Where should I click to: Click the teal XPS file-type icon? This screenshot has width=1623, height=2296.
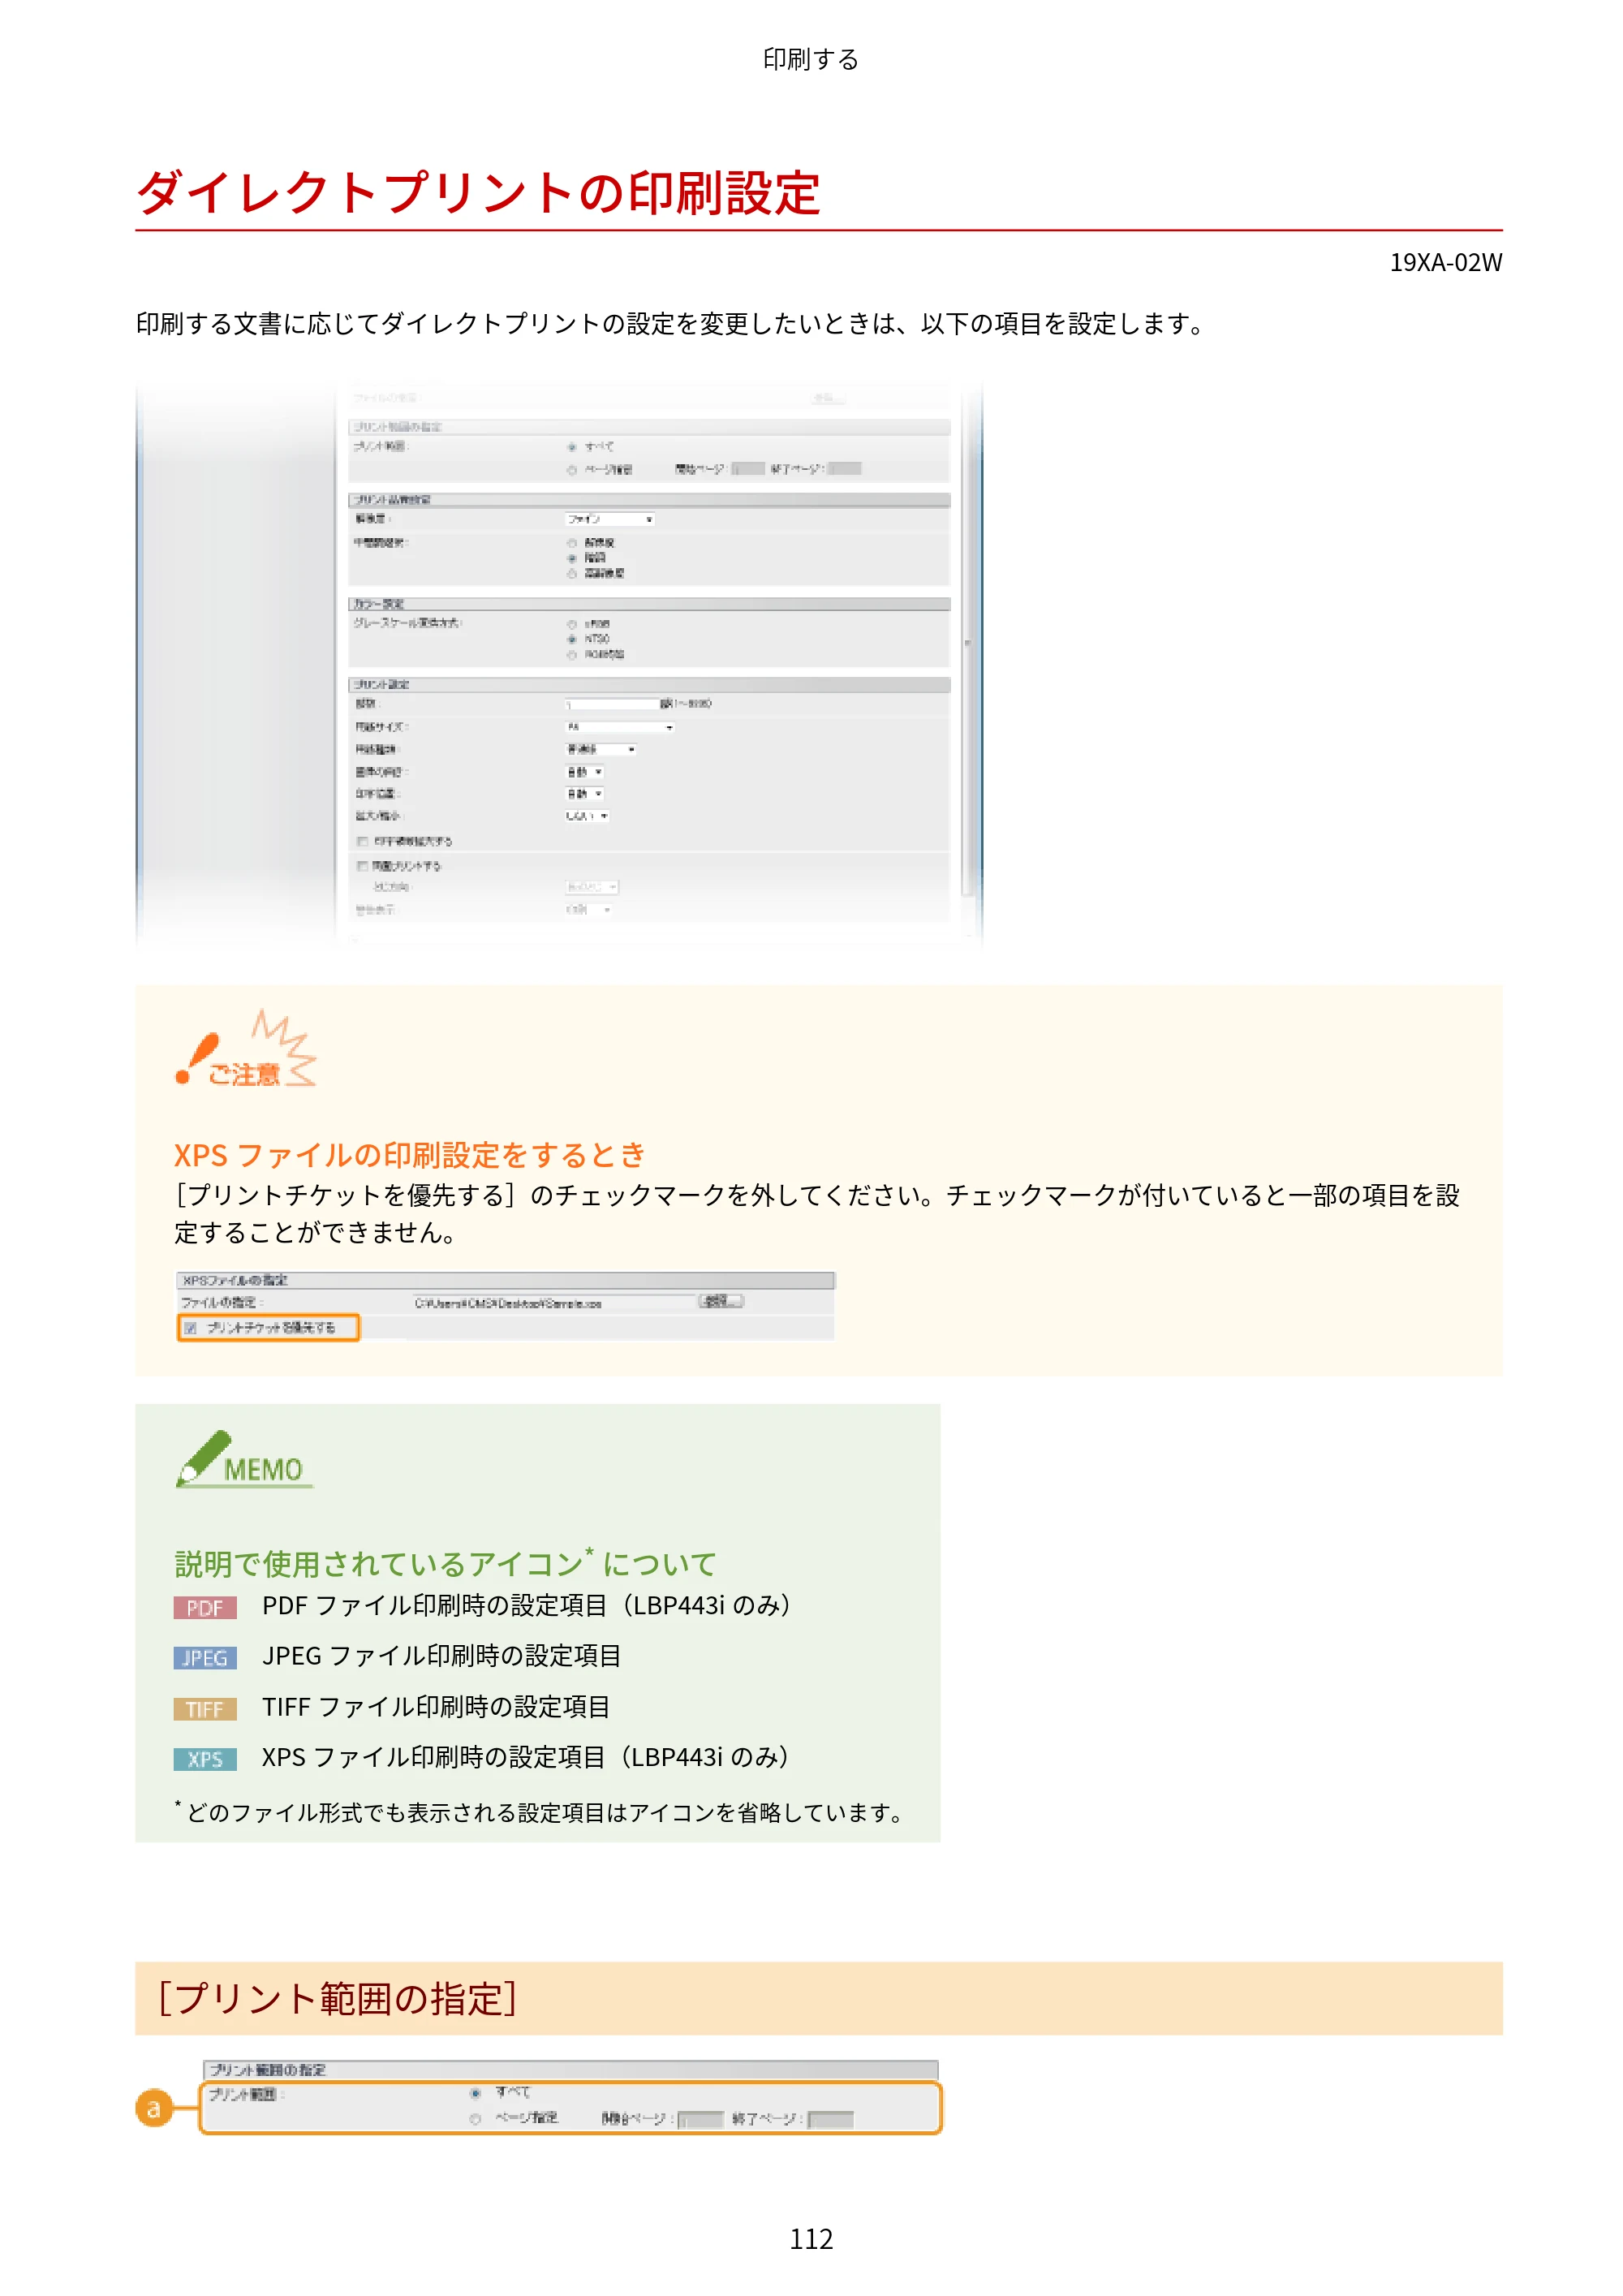click(x=205, y=1759)
